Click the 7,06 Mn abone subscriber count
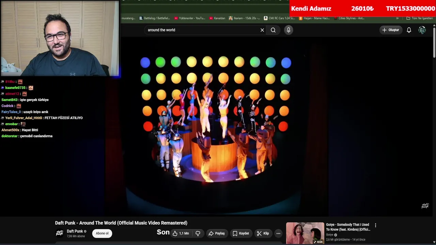 [76, 236]
